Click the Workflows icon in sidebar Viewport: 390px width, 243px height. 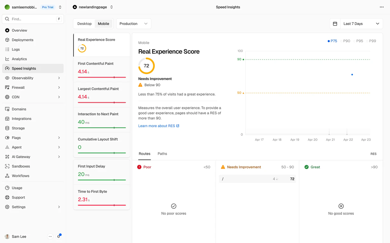click(x=7, y=176)
